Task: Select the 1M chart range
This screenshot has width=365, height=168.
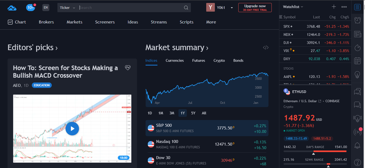Action: coord(161,113)
